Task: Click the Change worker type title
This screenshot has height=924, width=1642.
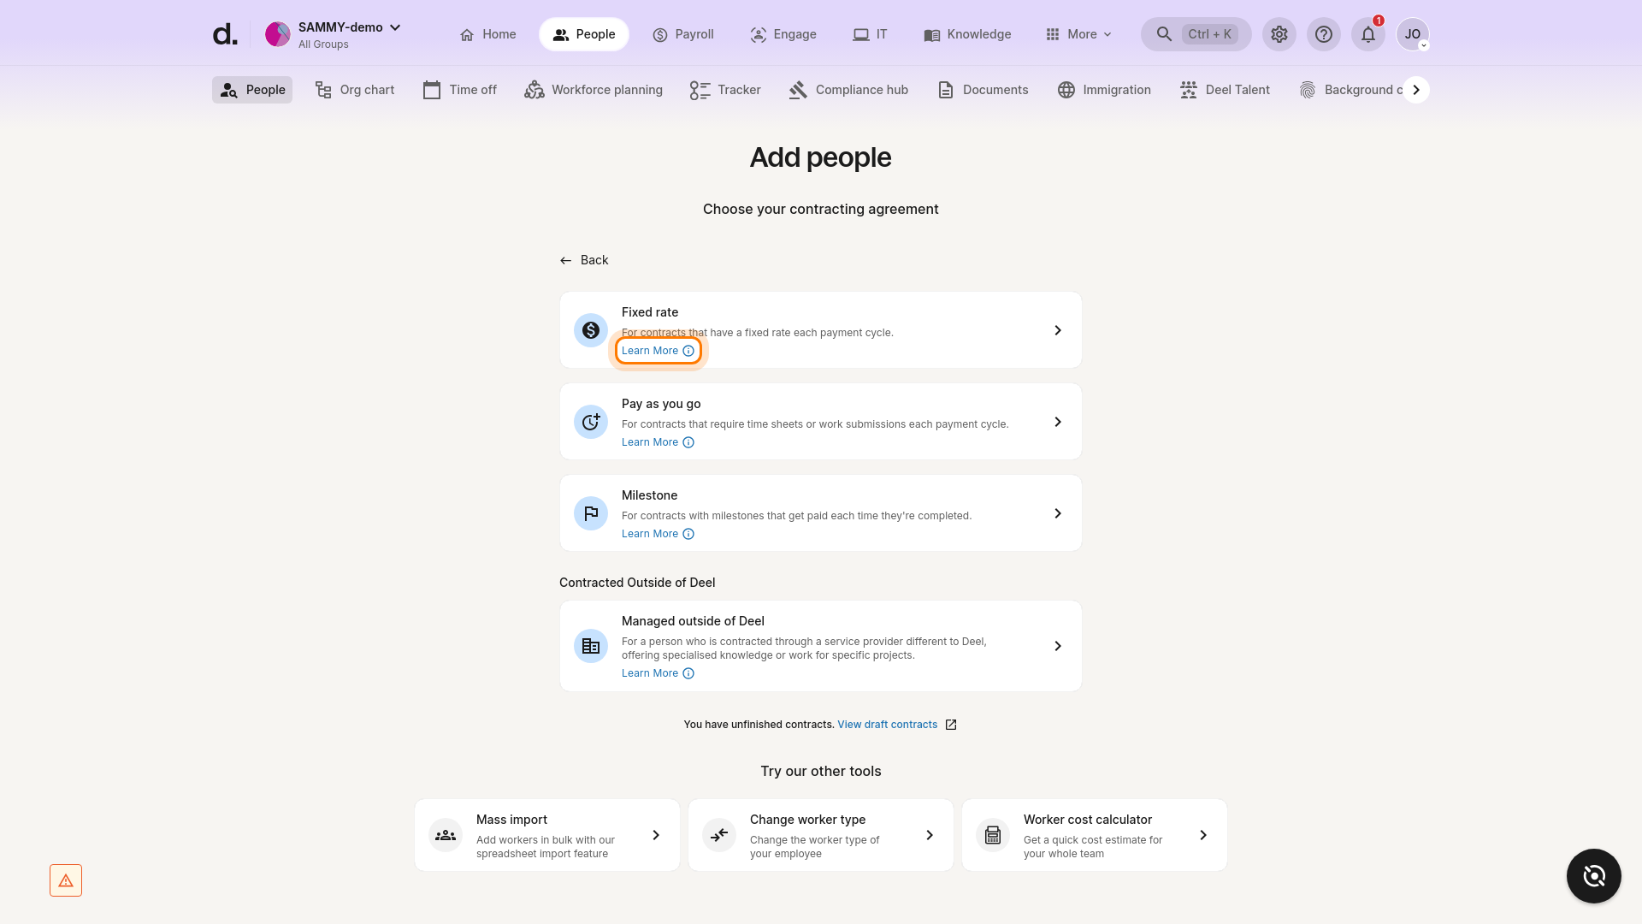Action: point(807,820)
